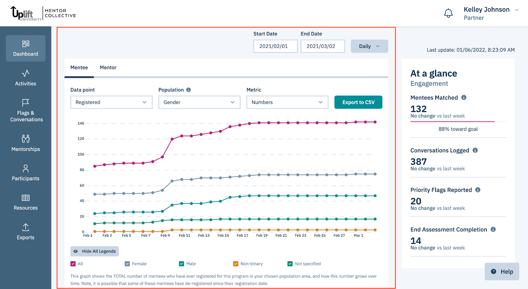The height and width of the screenshot is (289, 528).
Task: Expand the Data point Registered dropdown
Action: pos(111,102)
